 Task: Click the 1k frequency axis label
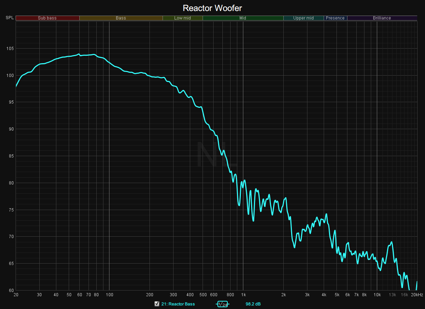243,295
